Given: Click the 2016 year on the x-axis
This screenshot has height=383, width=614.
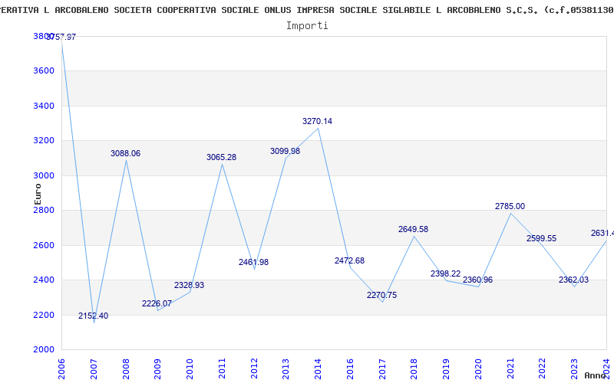Looking at the screenshot, I should point(350,365).
